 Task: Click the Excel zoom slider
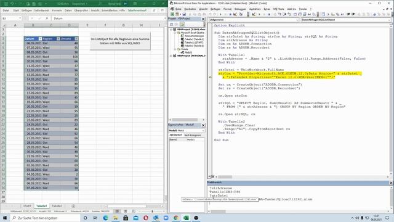point(152,211)
